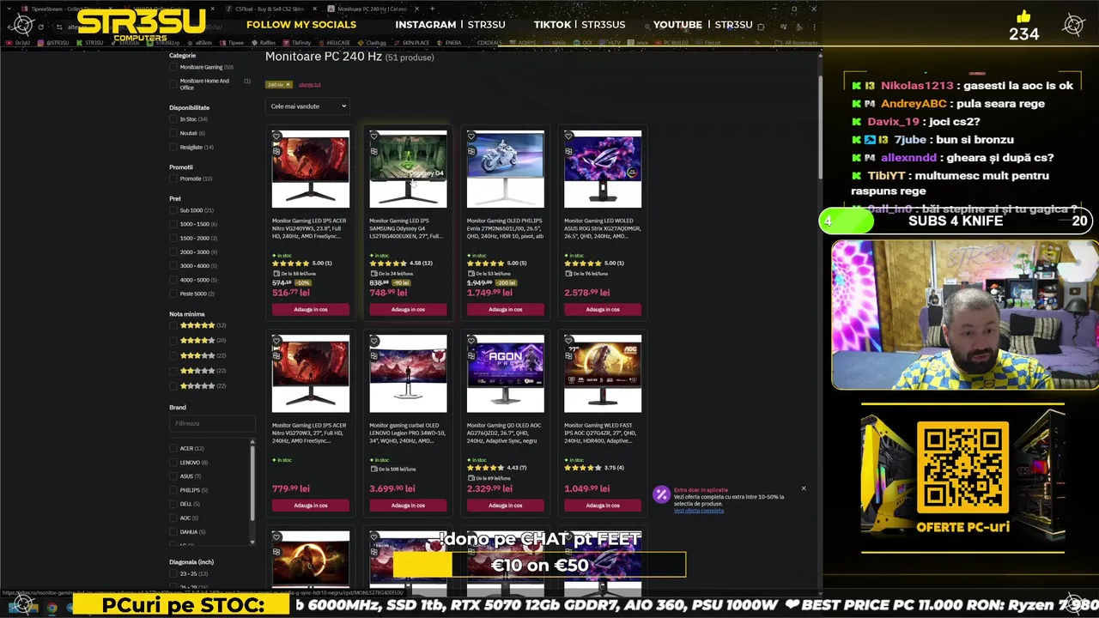Click brand list scroll up arrow
This screenshot has height=618, width=1099.
[x=252, y=442]
